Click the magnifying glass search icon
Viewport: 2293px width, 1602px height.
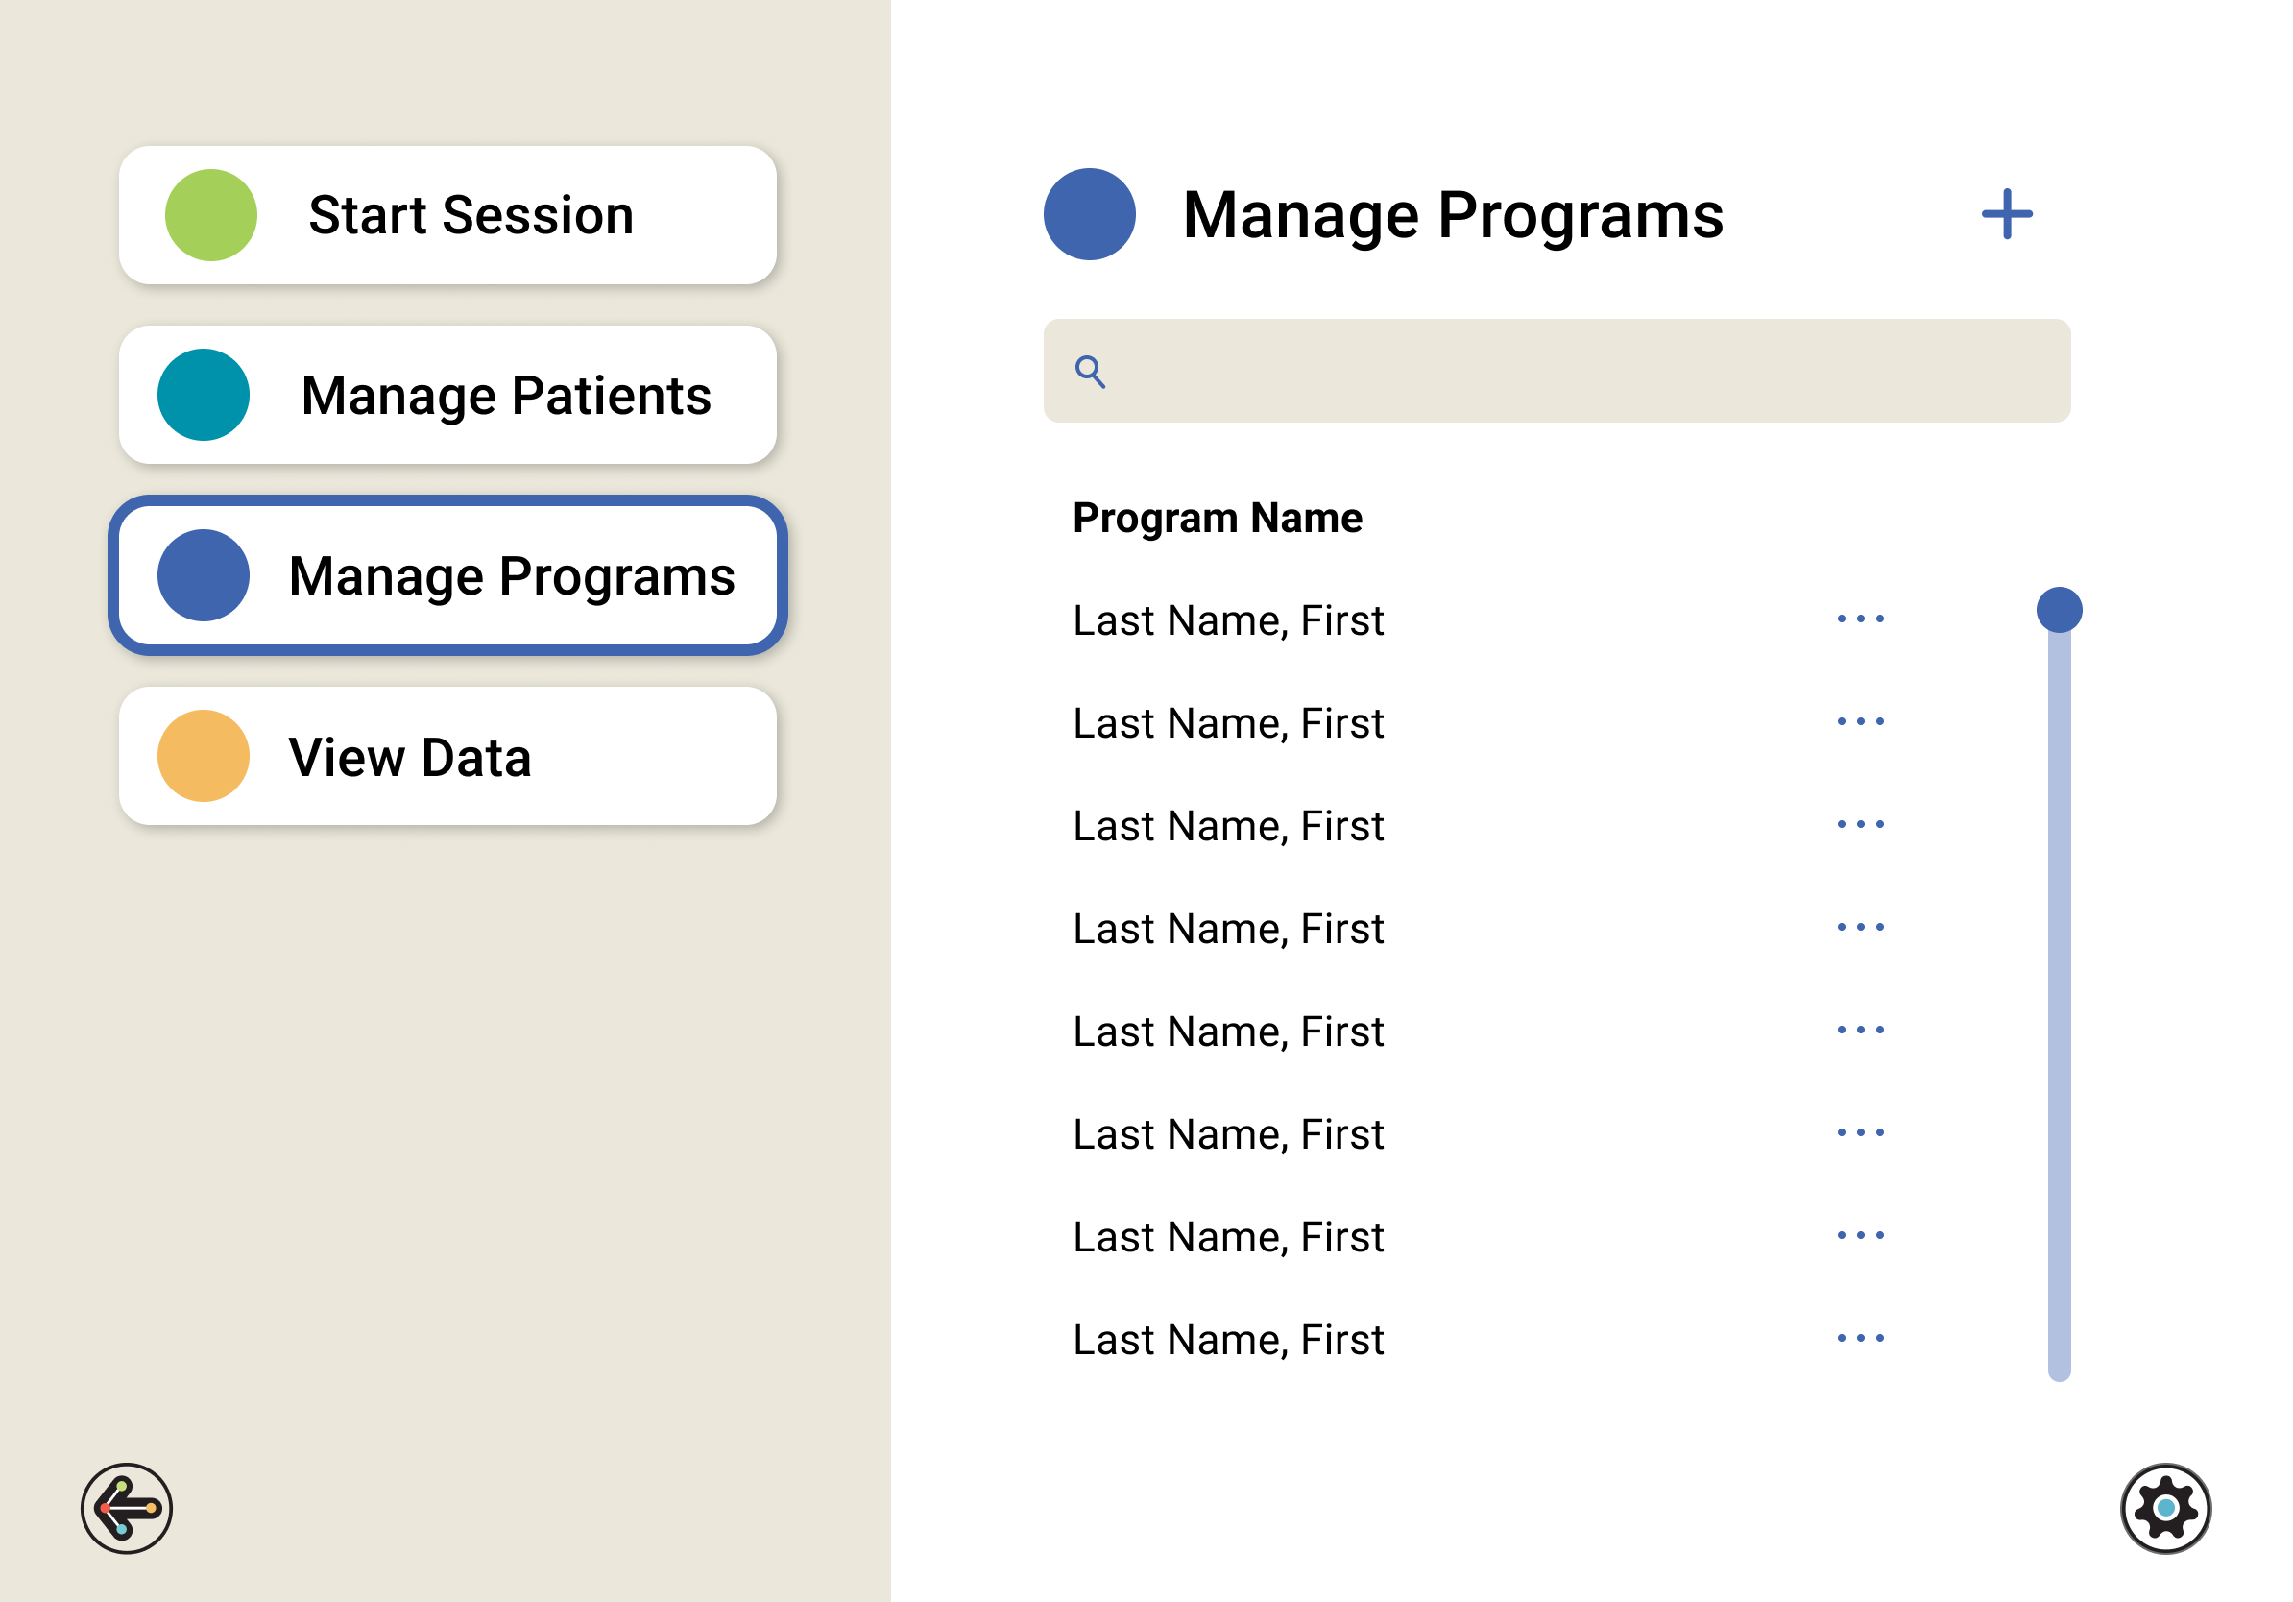click(x=1090, y=372)
